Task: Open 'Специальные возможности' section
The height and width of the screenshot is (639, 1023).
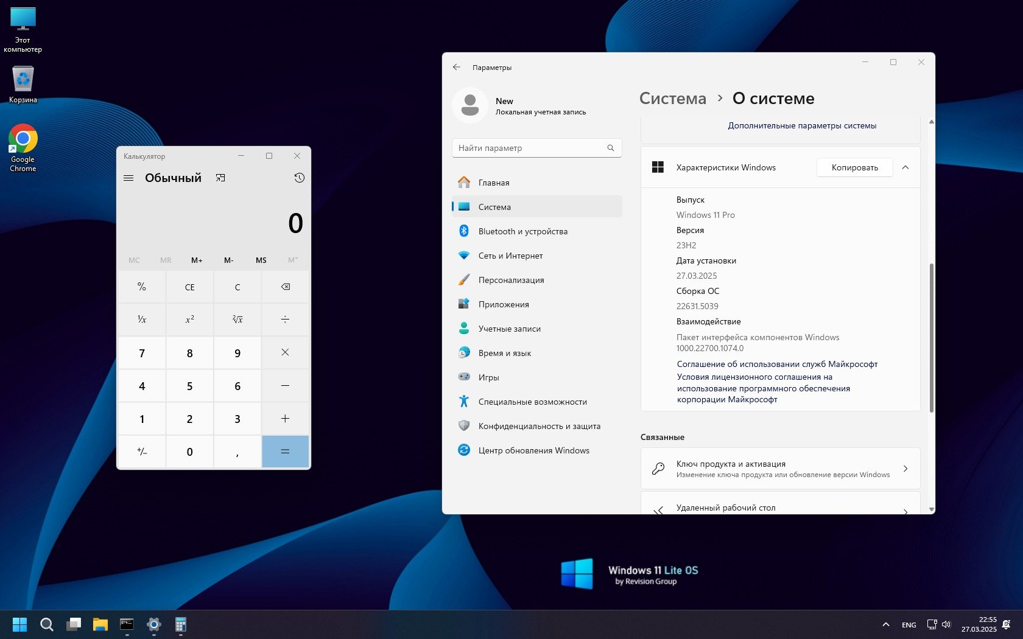Action: pos(536,402)
